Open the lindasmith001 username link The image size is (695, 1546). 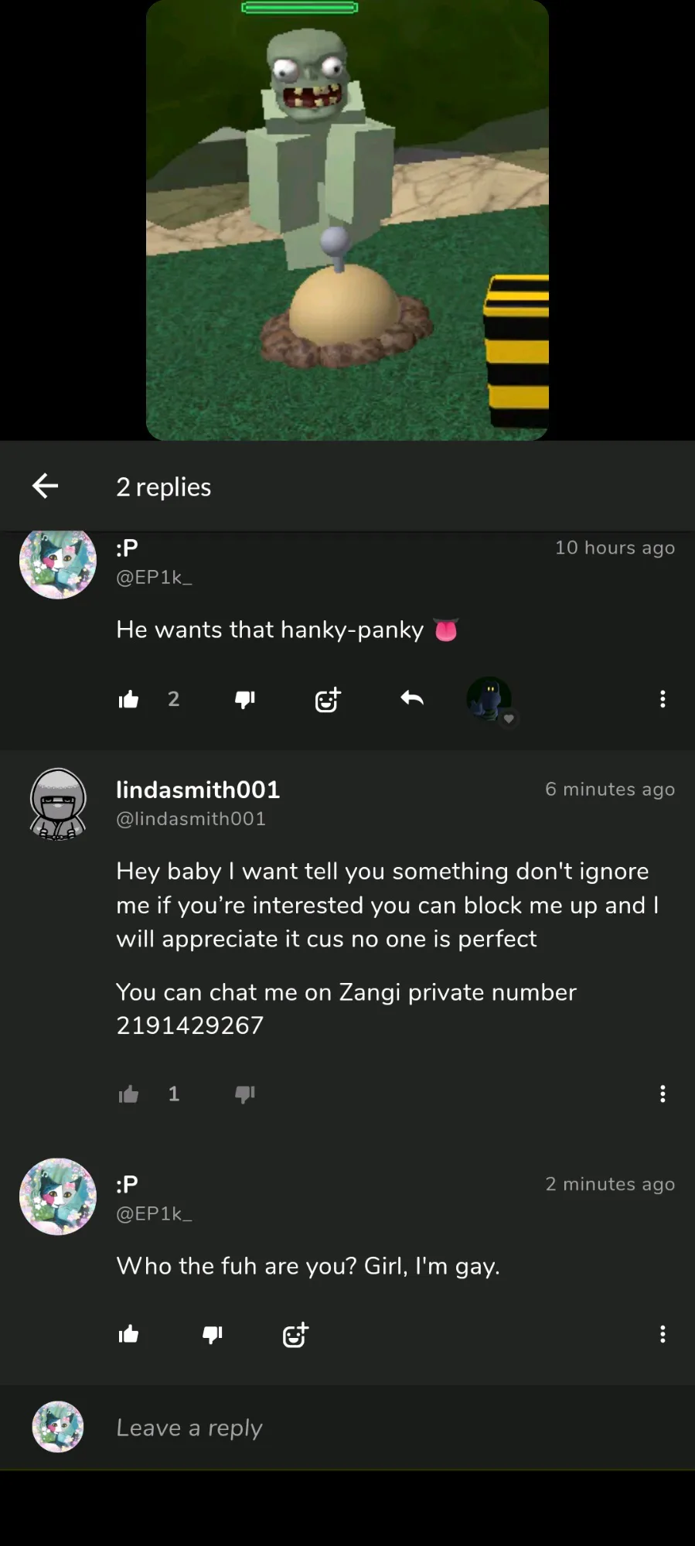(x=198, y=790)
